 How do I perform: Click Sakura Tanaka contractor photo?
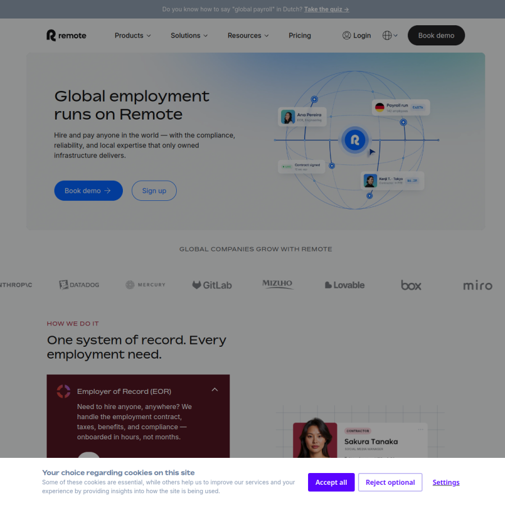tap(315, 438)
